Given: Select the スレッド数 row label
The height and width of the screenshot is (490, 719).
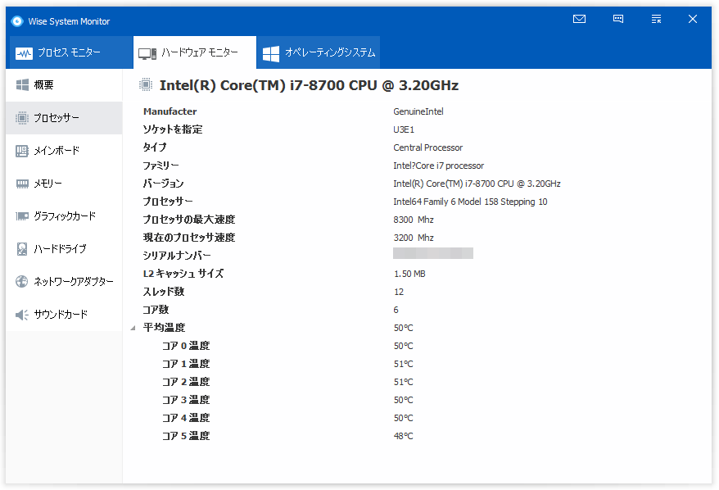Looking at the screenshot, I should [163, 292].
